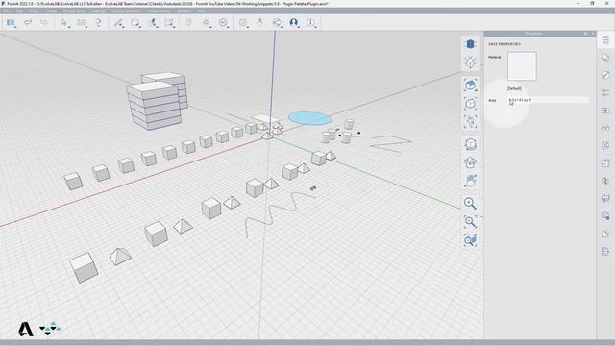615x346 pixels.
Task: Click the second magnifier zoom icon
Action: (x=470, y=222)
